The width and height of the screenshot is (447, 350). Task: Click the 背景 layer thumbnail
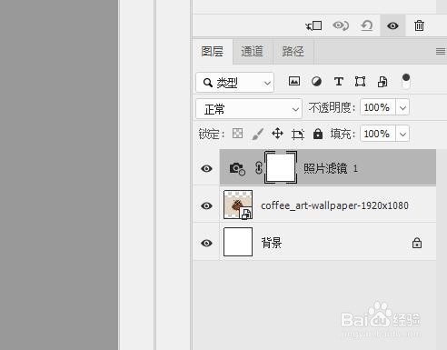238,242
